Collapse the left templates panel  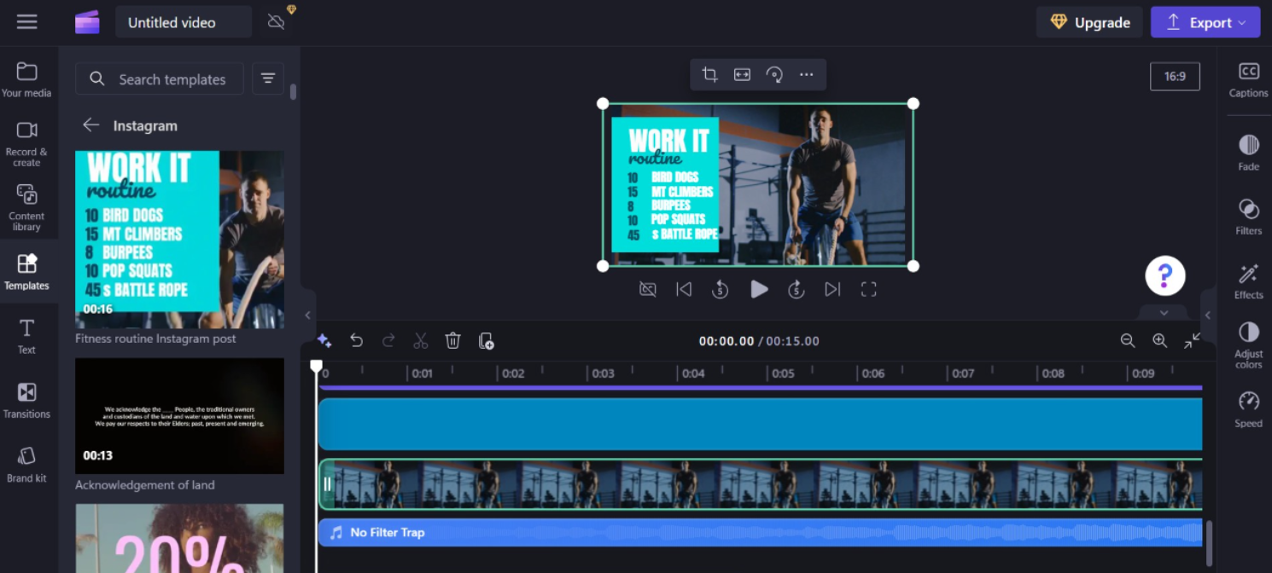308,315
